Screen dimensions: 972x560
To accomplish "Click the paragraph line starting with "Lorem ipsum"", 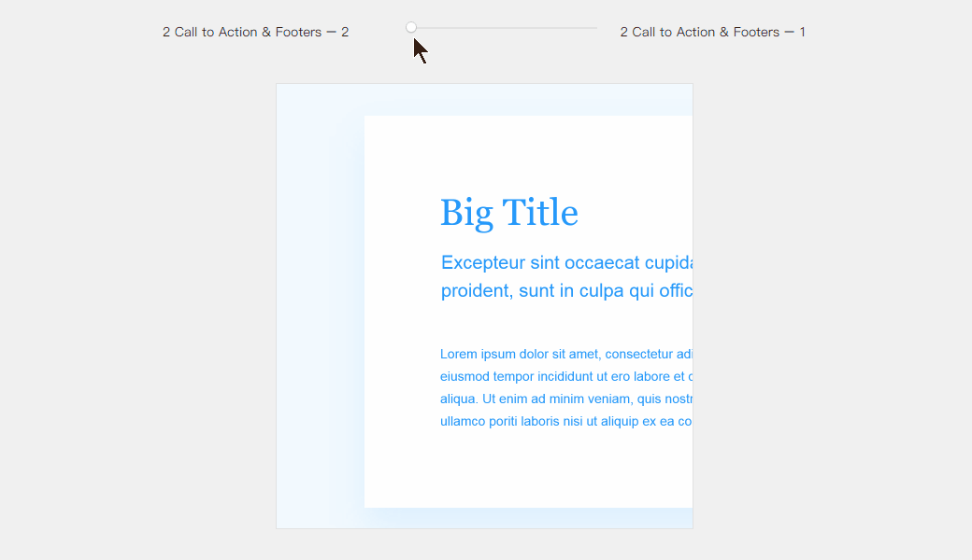I will (565, 354).
